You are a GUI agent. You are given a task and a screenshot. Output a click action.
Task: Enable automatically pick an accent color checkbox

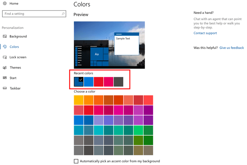click(x=76, y=161)
